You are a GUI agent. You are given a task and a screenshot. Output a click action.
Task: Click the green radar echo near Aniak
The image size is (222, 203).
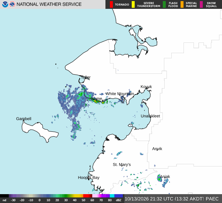[x=159, y=179]
